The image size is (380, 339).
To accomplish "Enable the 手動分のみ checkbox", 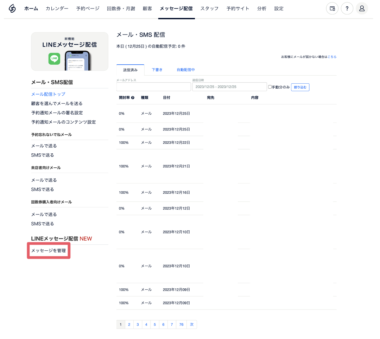I will (x=270, y=87).
